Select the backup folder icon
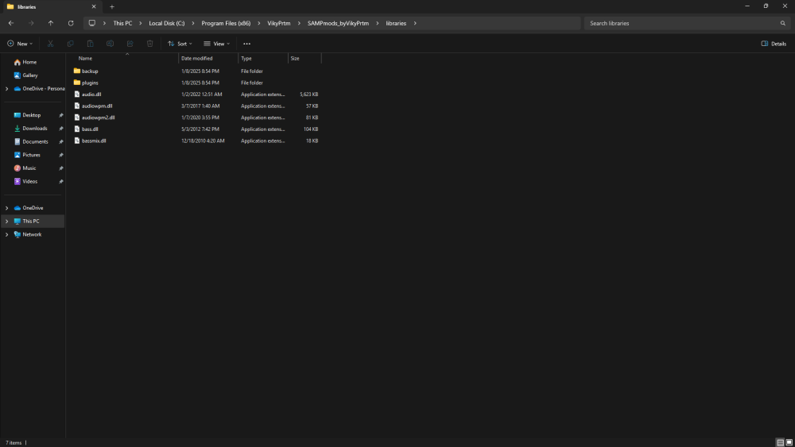This screenshot has width=795, height=447. 77,71
